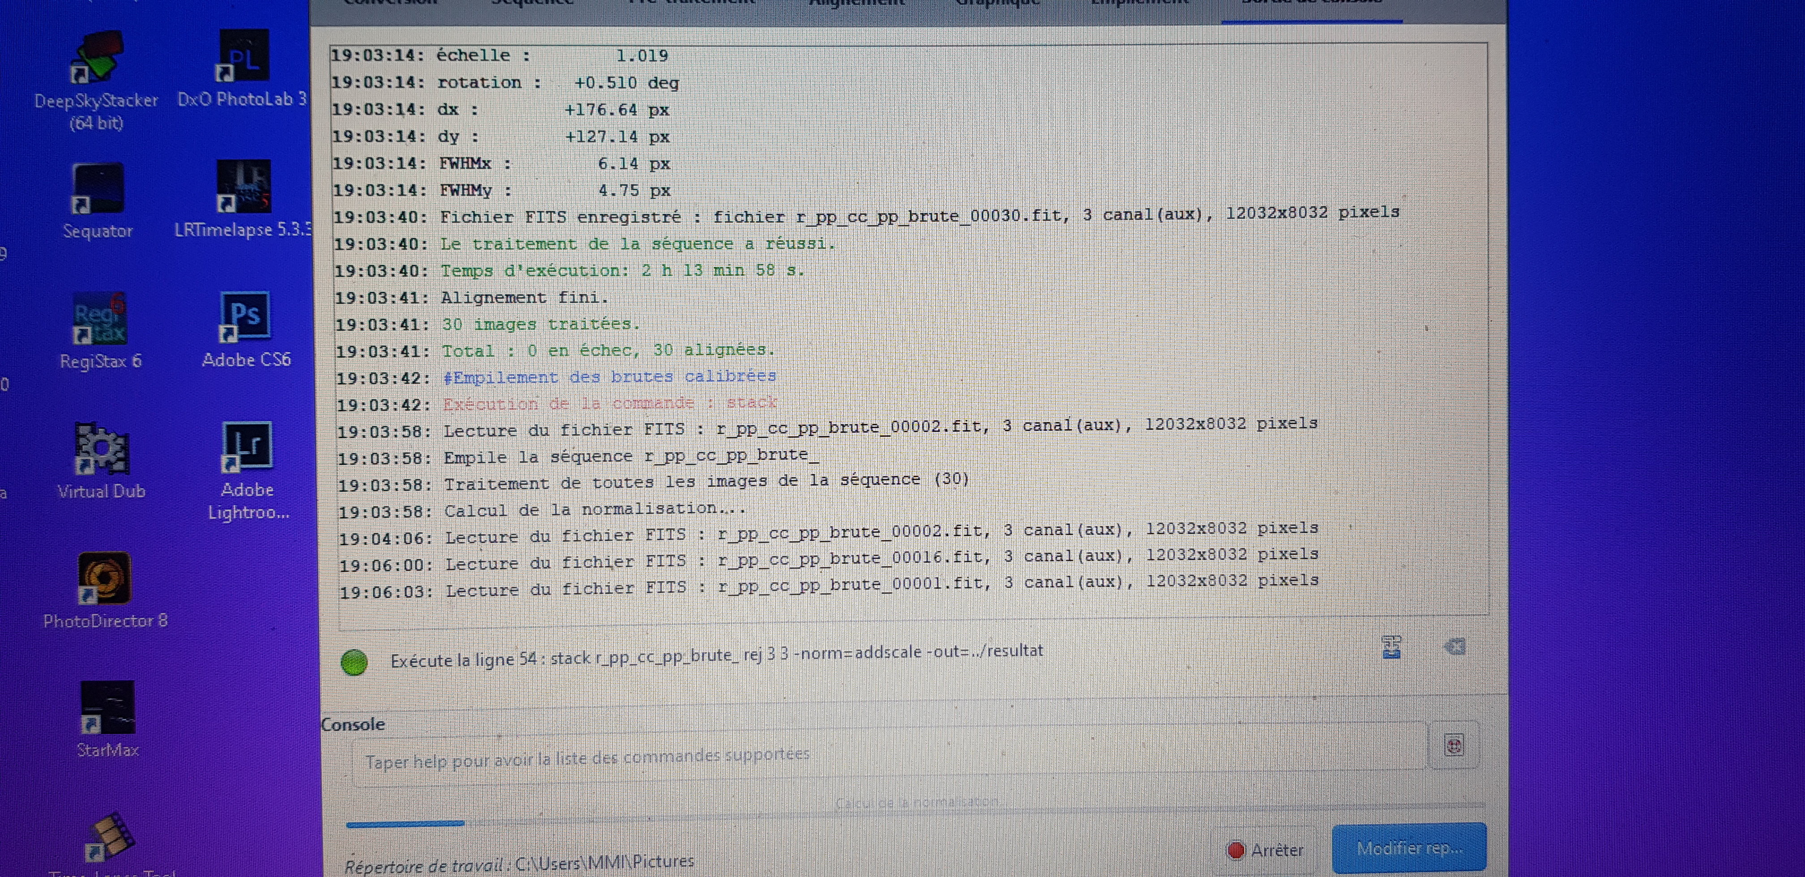
Task: Launch Sequator from the desktop
Action: tap(98, 189)
